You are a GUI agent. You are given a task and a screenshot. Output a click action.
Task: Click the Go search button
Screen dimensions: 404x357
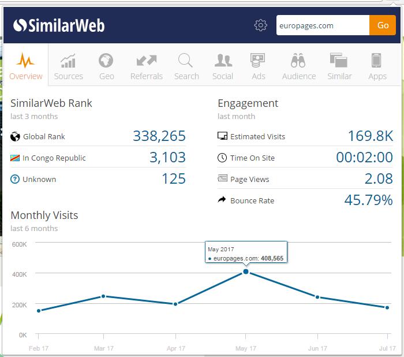coord(383,25)
